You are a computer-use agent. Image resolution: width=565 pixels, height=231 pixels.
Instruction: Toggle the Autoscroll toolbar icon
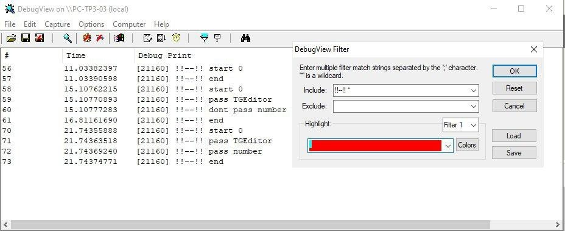tap(161, 38)
